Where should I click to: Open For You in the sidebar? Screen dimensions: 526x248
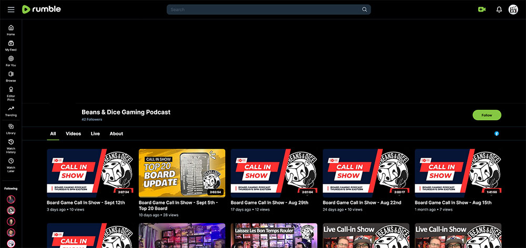[x=11, y=61]
